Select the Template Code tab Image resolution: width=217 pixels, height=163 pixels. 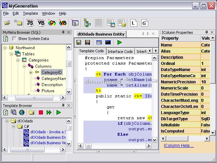(91, 51)
